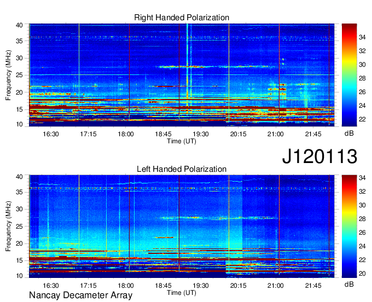Click 17:15 tick on left-handed plot
This screenshot has height=302, width=372.
tap(88, 286)
